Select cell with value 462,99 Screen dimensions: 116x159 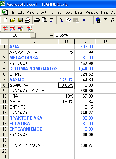click(x=85, y=63)
